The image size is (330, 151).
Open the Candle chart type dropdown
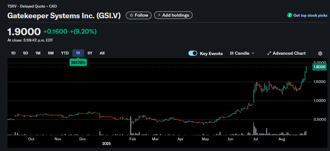[242, 53]
